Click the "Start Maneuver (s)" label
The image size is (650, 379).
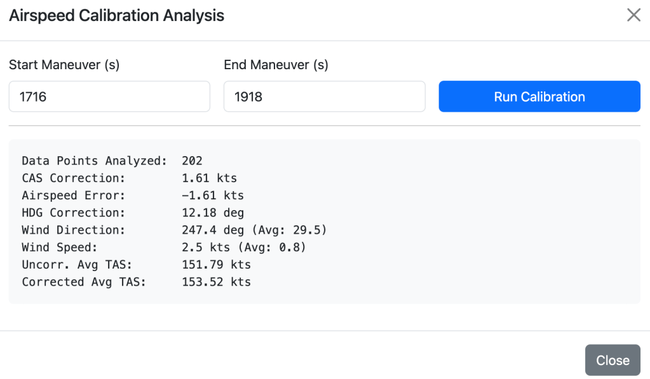pos(64,65)
